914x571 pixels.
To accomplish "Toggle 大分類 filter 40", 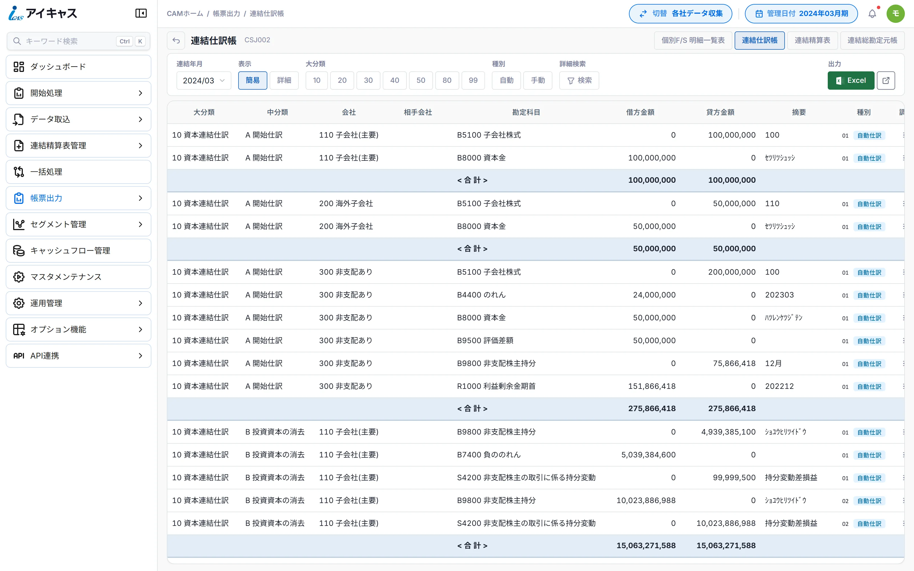I will [395, 81].
